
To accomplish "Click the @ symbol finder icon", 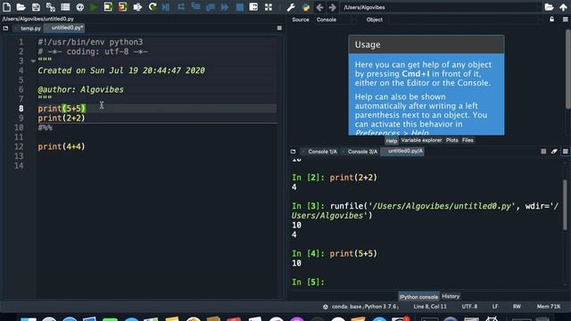I will click(x=79, y=7).
